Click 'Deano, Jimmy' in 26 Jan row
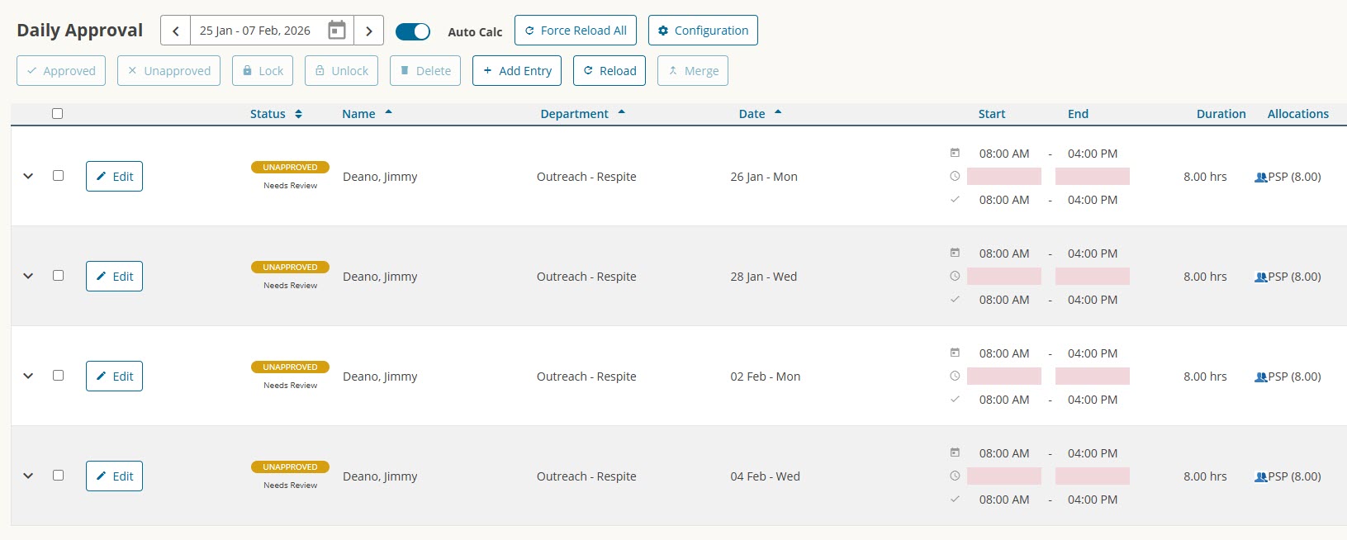1347x540 pixels. (x=380, y=177)
